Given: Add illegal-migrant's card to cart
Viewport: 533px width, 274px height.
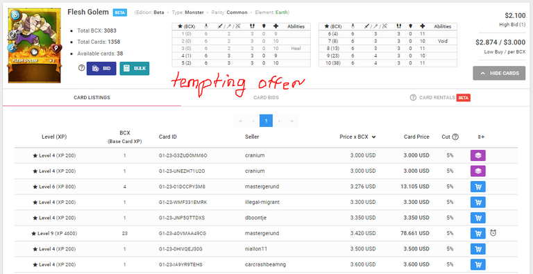Looking at the screenshot, I should [477, 203].
